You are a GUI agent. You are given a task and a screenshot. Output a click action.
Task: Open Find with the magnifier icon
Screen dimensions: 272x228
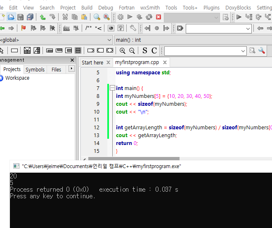click(97, 17)
